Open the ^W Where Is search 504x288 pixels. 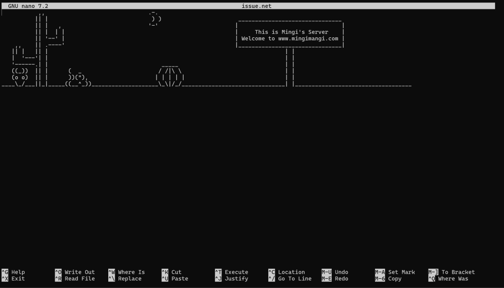126,272
